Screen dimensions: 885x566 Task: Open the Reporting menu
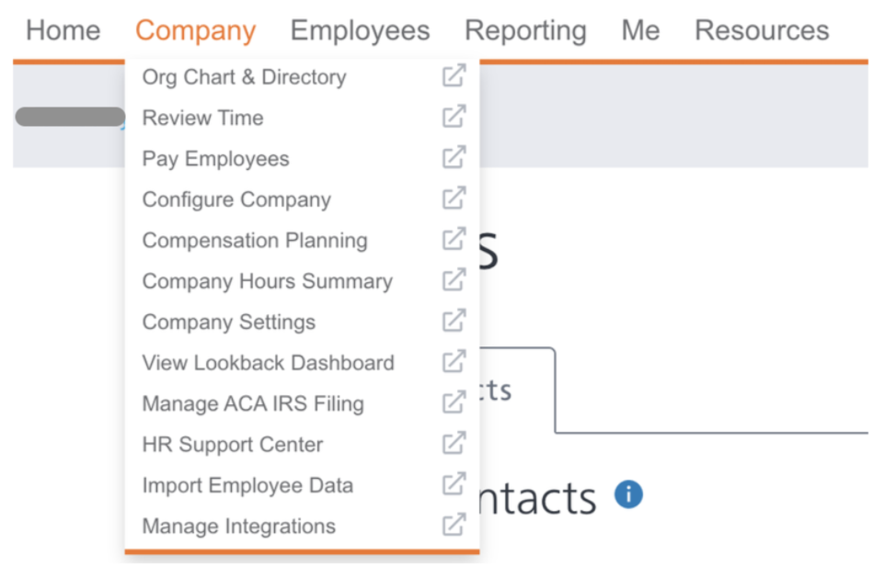coord(525,31)
